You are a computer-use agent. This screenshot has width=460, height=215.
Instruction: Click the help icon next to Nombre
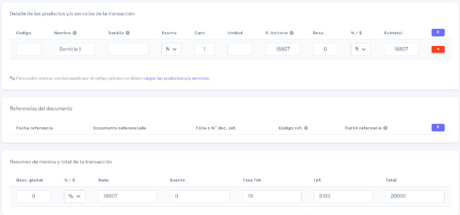[75, 33]
